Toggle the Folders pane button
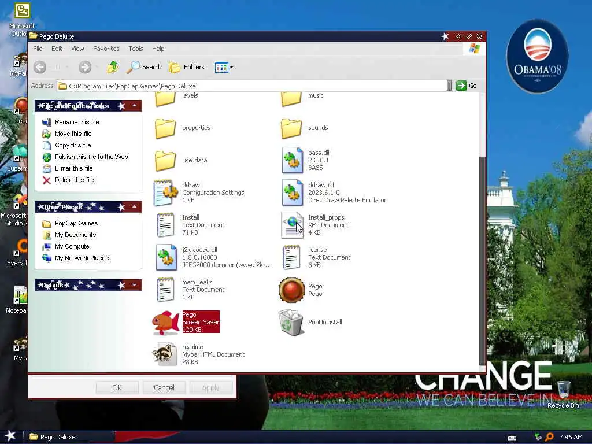592x444 pixels. (187, 67)
